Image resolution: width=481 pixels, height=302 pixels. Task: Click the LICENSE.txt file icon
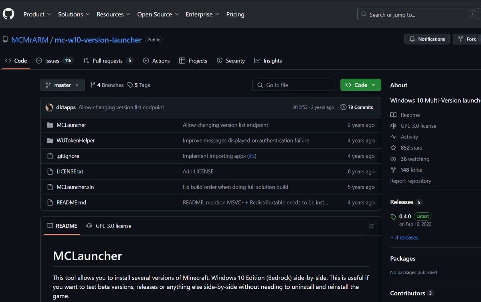pos(50,171)
